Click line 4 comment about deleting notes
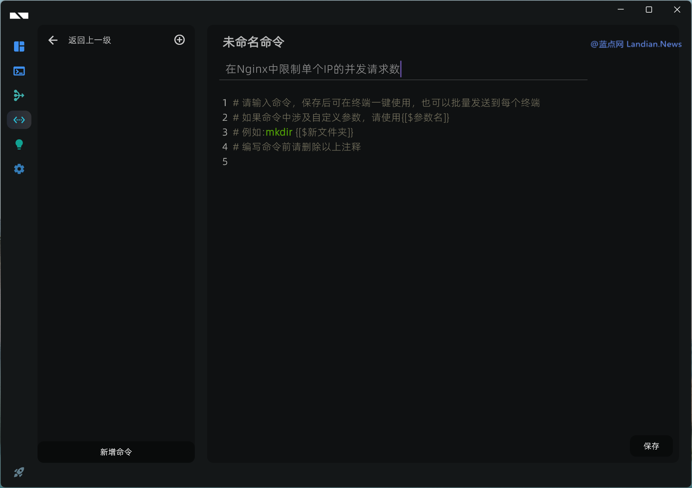This screenshot has height=488, width=692. coord(301,147)
